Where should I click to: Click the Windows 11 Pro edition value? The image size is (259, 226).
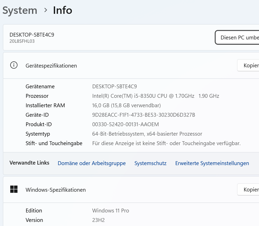(110, 210)
